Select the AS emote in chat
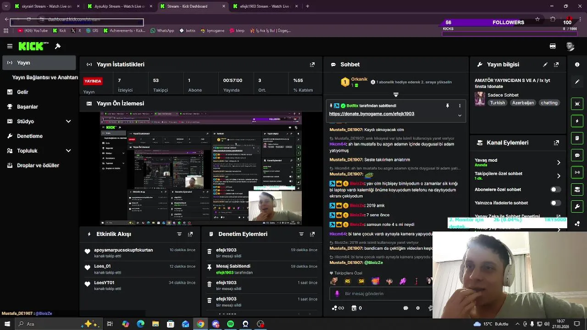The height and width of the screenshot is (330, 587). [348, 281]
